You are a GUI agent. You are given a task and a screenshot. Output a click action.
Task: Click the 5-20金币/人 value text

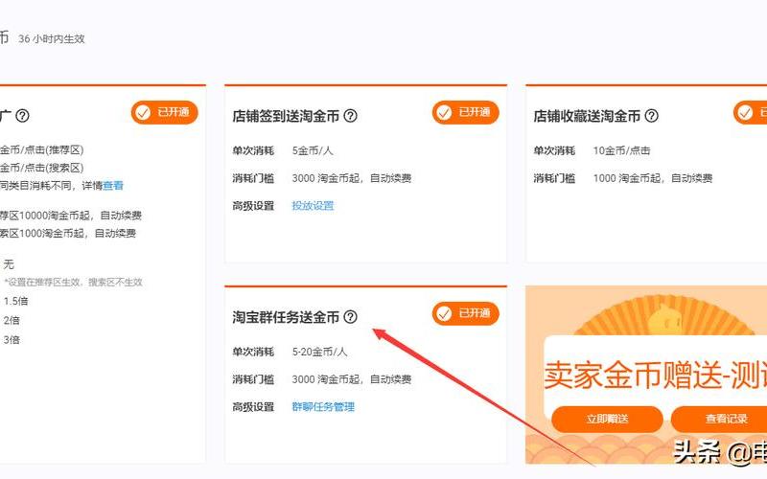tap(319, 352)
